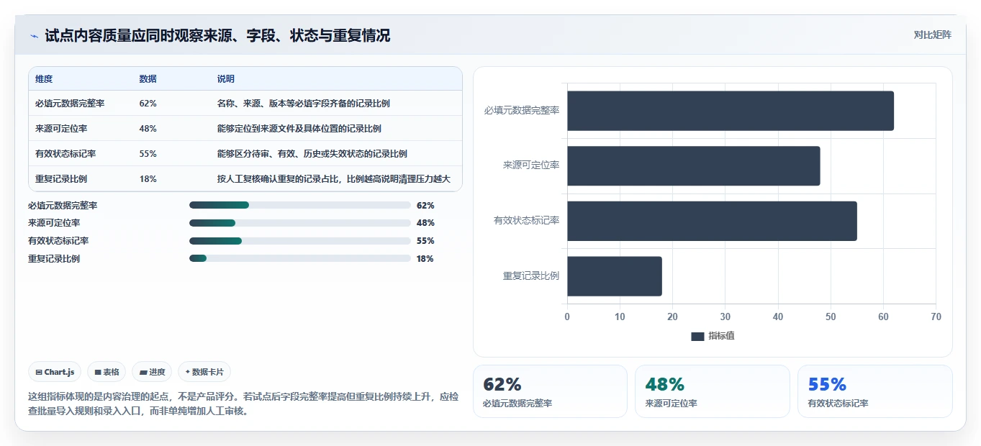
Task: Click description 能够区分待审、有效、历史或失效状态的记录比例
Action: [312, 154]
